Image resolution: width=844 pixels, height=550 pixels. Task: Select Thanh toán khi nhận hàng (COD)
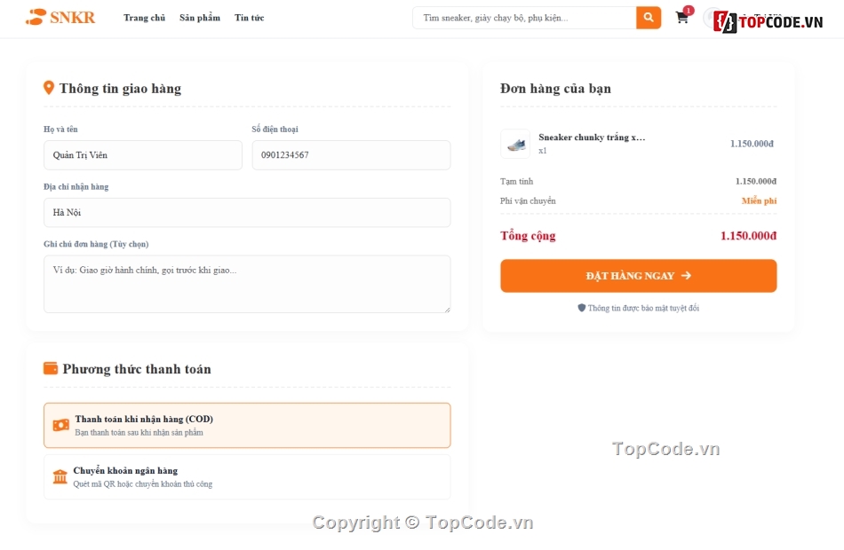click(x=247, y=425)
